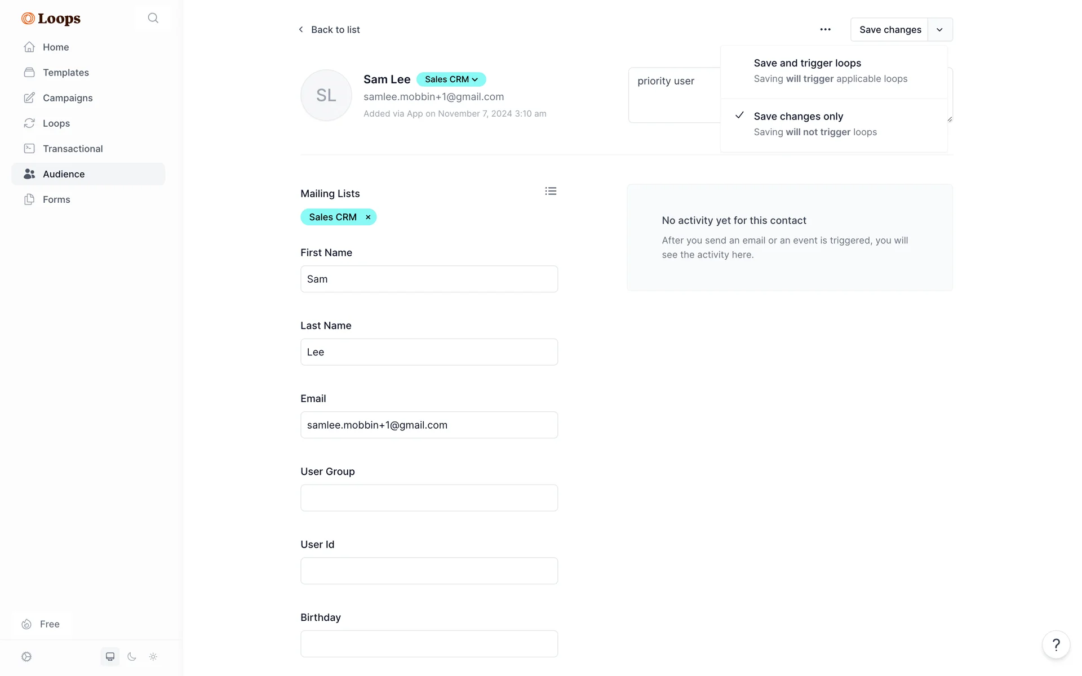Switch to system theme mode
The height and width of the screenshot is (676, 1082).
coord(110,657)
